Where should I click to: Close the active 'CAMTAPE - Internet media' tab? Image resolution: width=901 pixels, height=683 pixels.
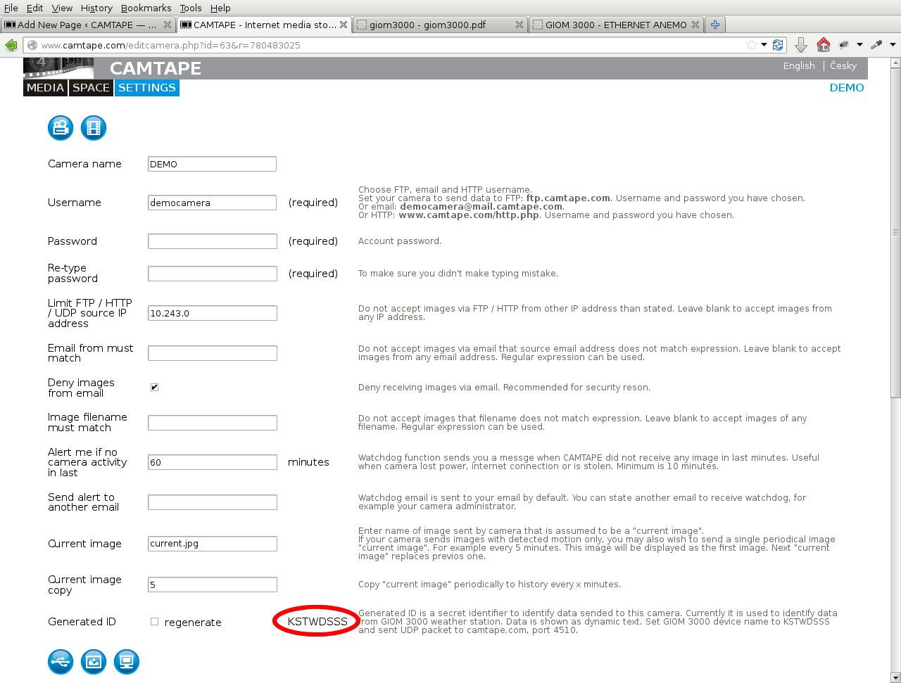click(x=344, y=25)
